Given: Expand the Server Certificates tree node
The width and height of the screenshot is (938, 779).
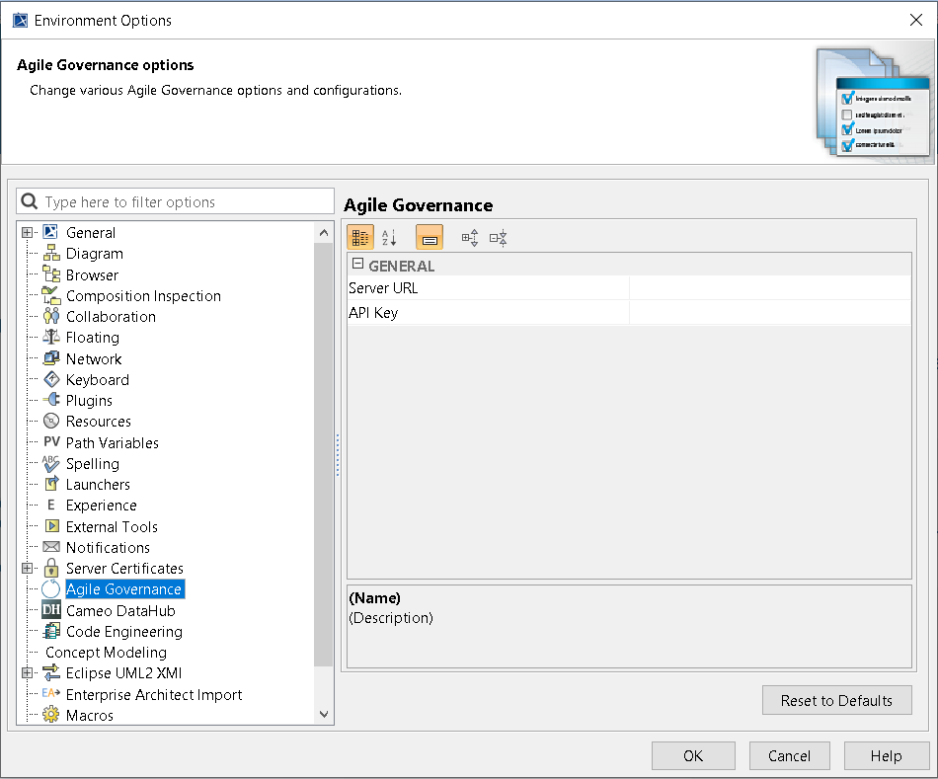Looking at the screenshot, I should 27,569.
